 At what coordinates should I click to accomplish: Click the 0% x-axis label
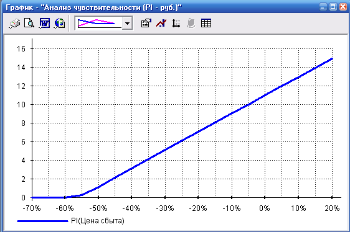[265, 208]
